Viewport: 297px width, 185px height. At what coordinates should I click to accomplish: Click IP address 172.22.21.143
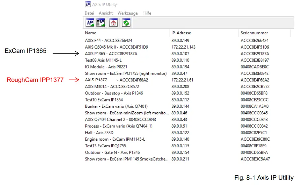(x=183, y=47)
